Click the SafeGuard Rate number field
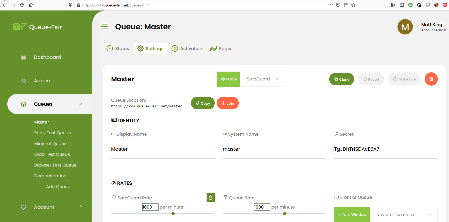The height and width of the screenshot is (222, 449). [150, 207]
